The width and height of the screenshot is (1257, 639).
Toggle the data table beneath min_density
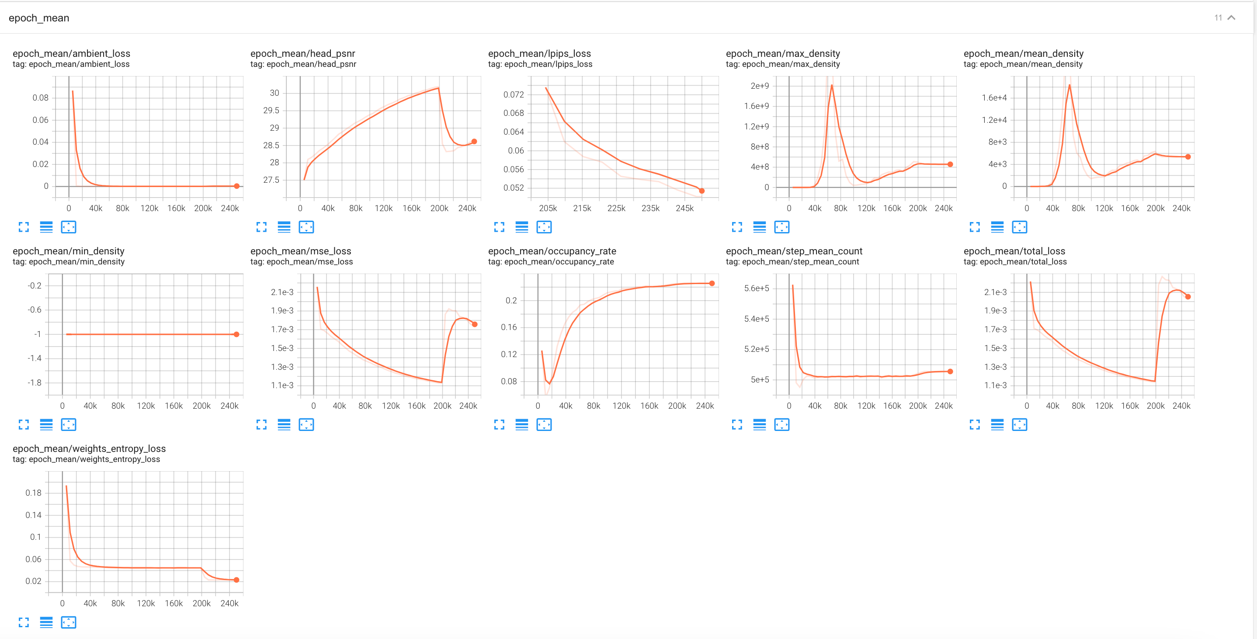click(46, 425)
